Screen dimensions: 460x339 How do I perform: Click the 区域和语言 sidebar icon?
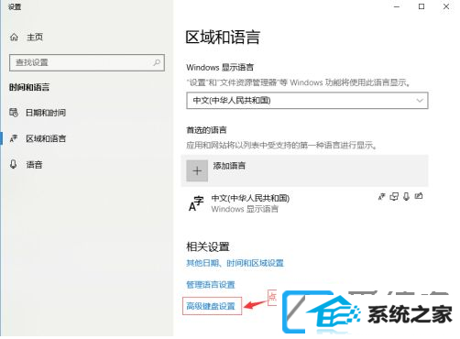(x=14, y=138)
